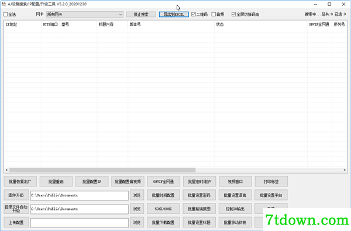Click 浏览 next to directory auto-upgrade path
Screen dimensions: 351x231
pos(137,209)
